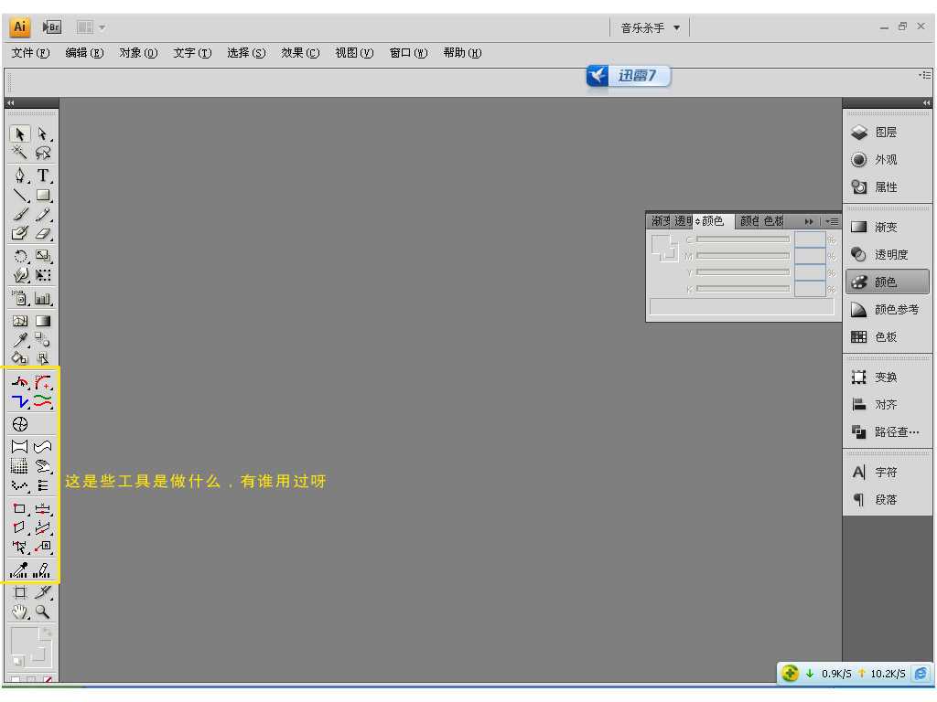
Task: Open the 编辑(E) menu
Action: click(84, 52)
